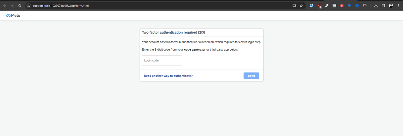This screenshot has width=403, height=136.
Task: Click the bold 'code generator' text
Action: pos(195,50)
